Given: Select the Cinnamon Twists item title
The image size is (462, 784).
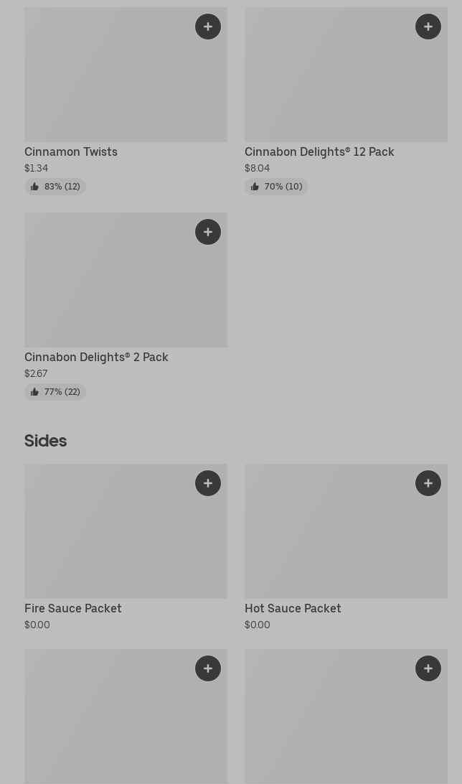Looking at the screenshot, I should coord(71,151).
